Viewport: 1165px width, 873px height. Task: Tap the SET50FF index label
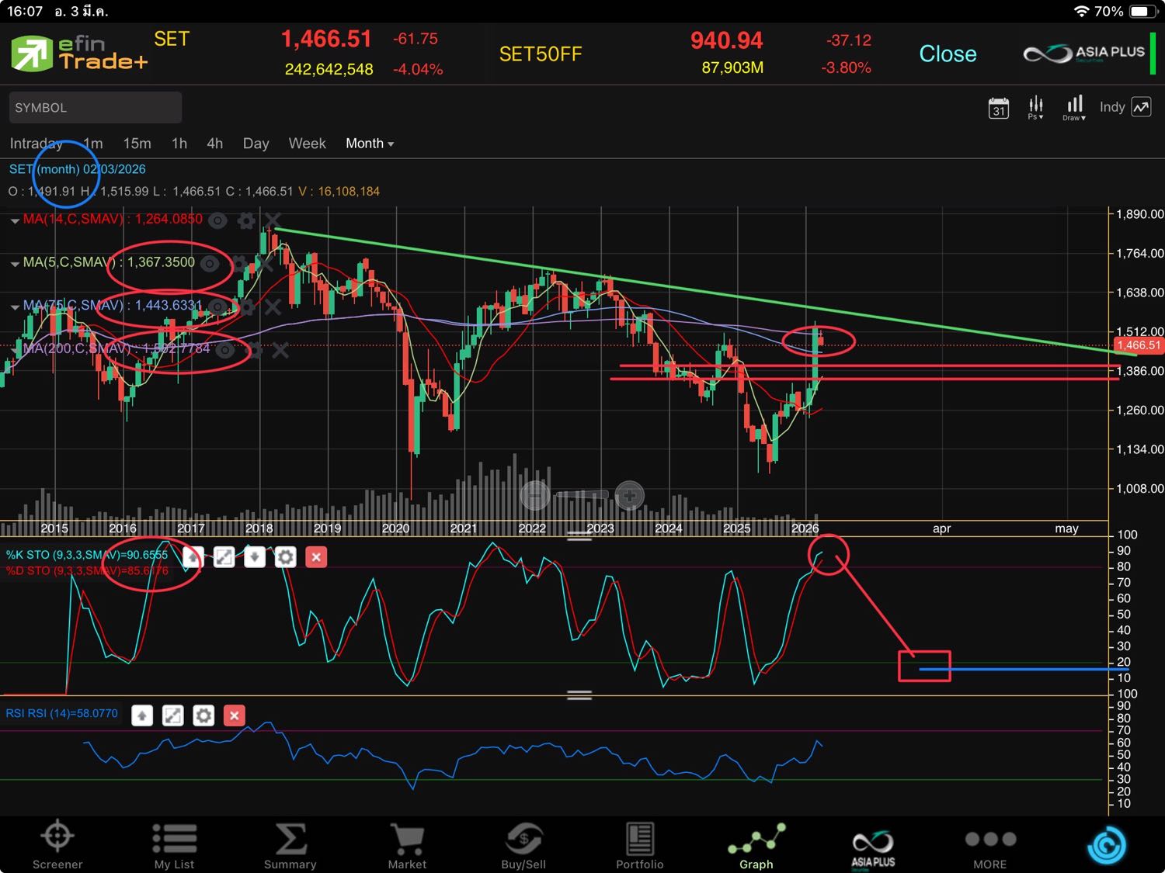541,54
